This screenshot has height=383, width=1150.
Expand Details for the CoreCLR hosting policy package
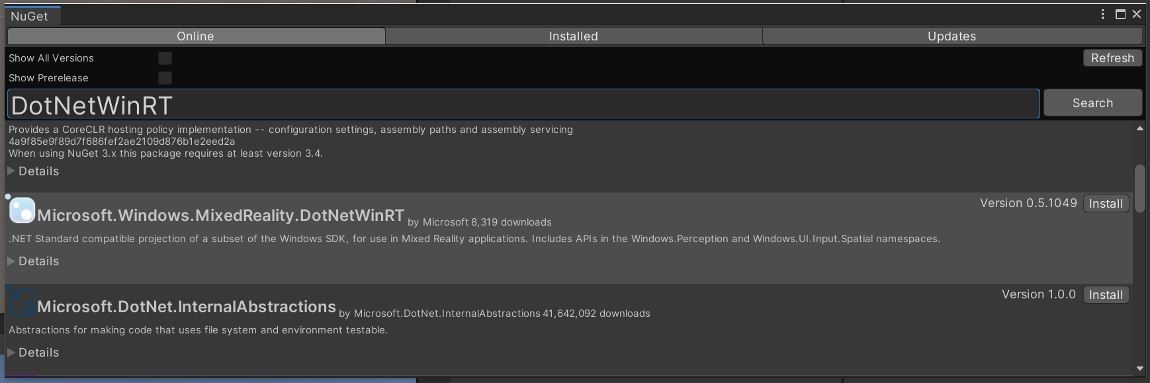point(33,171)
